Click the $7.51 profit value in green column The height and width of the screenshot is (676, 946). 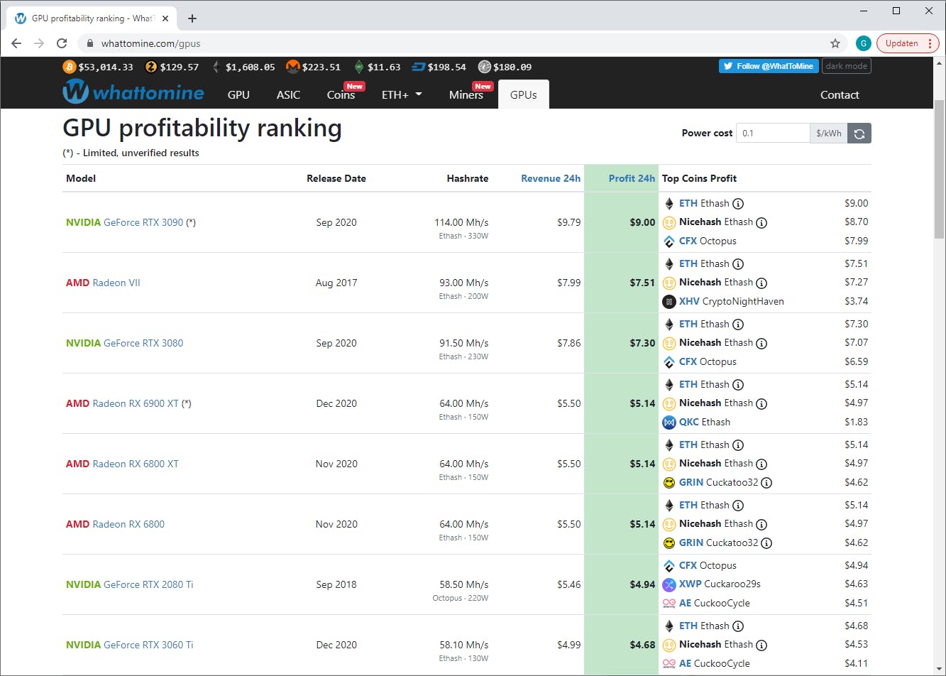642,283
